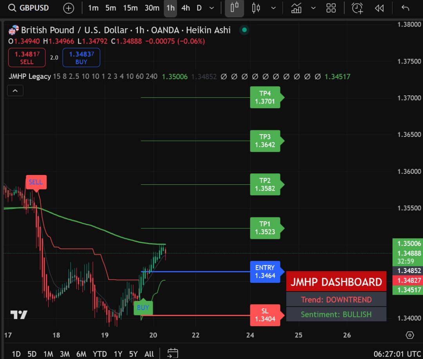
Task: Expand the chart type dropdown arrow
Action: [273, 8]
